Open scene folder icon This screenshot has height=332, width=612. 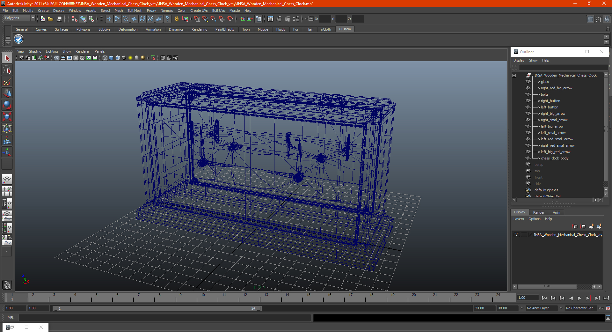(50, 19)
